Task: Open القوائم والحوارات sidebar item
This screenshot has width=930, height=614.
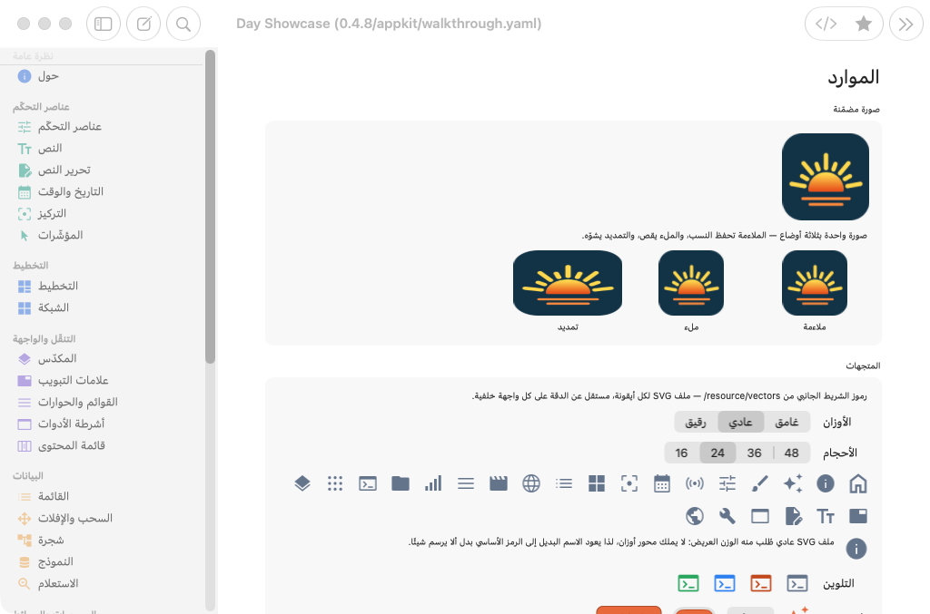Action: tap(102, 402)
